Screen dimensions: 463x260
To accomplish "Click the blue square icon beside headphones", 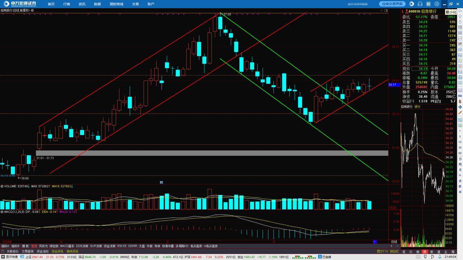I will point(412,4).
